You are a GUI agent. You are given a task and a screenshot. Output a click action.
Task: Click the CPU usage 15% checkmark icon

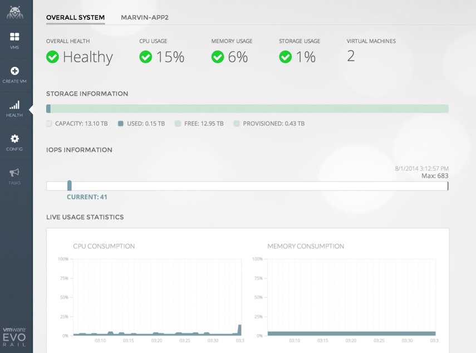(x=146, y=57)
